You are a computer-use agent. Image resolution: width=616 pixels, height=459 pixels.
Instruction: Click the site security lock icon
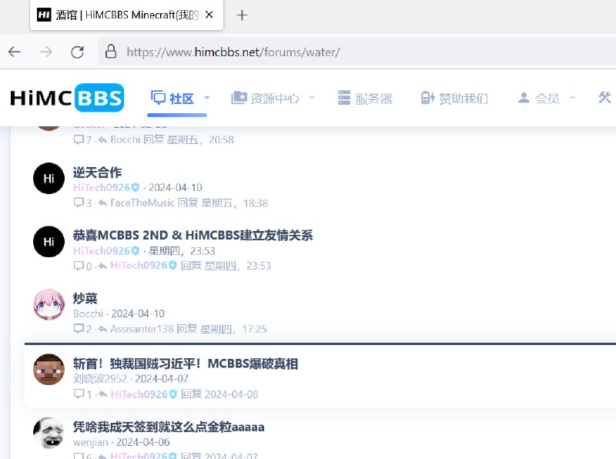[x=111, y=52]
